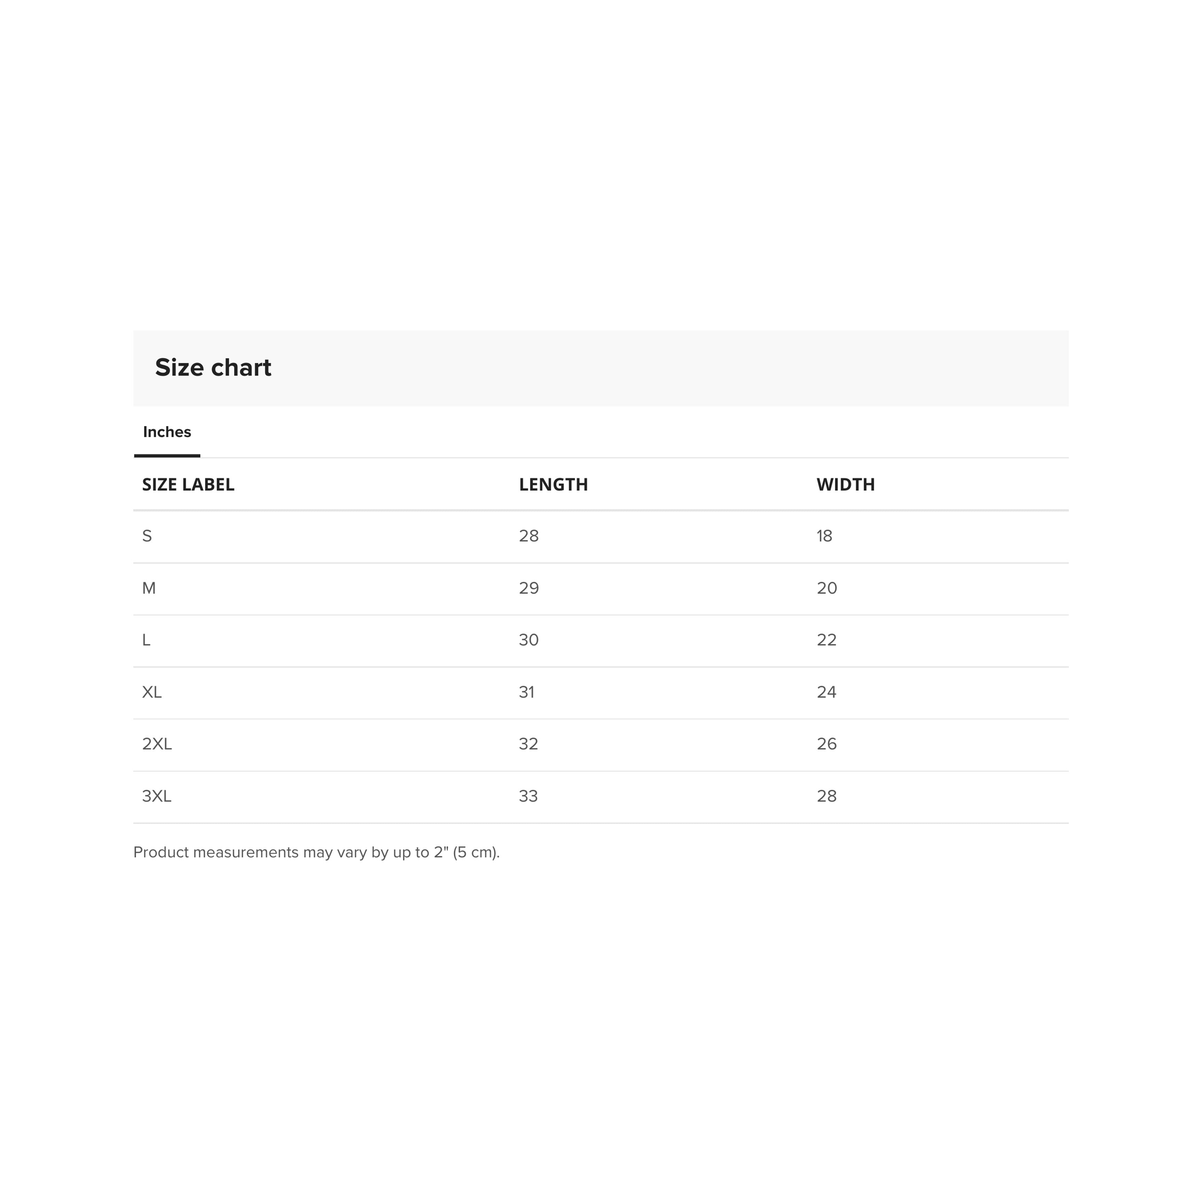1203x1203 pixels.
Task: Select the 2XL size label cell
Action: point(157,744)
